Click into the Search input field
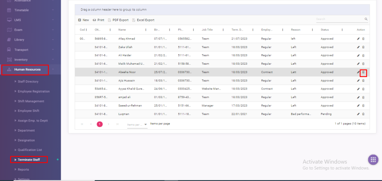The width and height of the screenshot is (382, 181). (339, 19)
